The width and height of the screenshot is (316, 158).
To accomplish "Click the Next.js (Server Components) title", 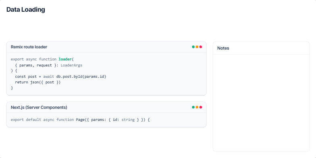I will [39, 107].
